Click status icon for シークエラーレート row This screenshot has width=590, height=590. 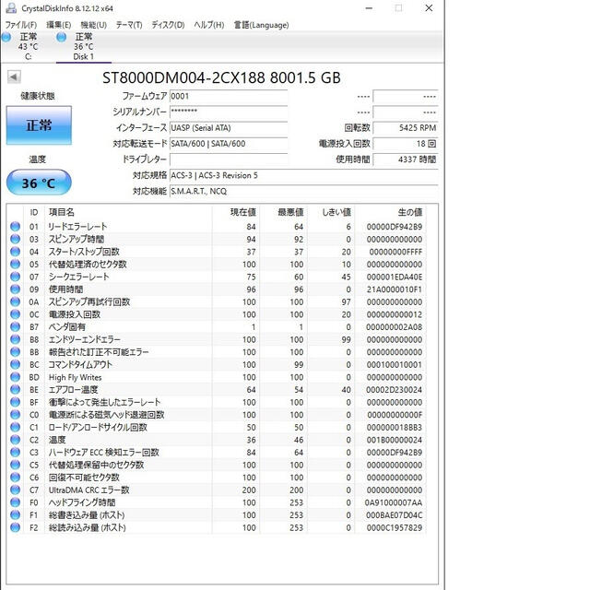point(15,277)
